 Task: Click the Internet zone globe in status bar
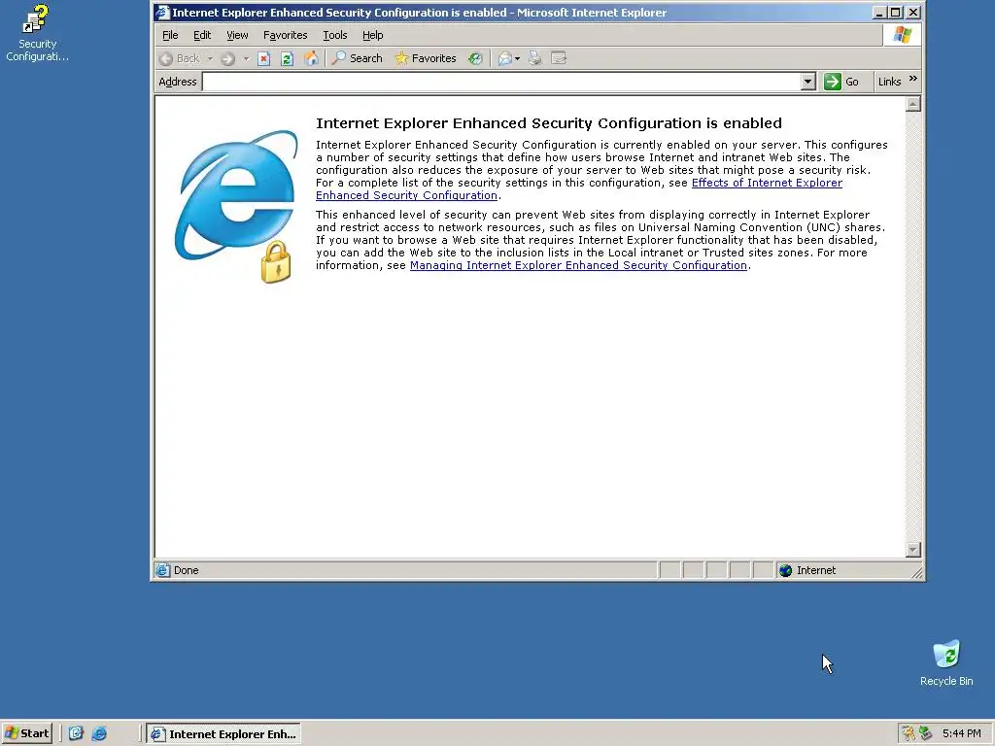tap(785, 570)
